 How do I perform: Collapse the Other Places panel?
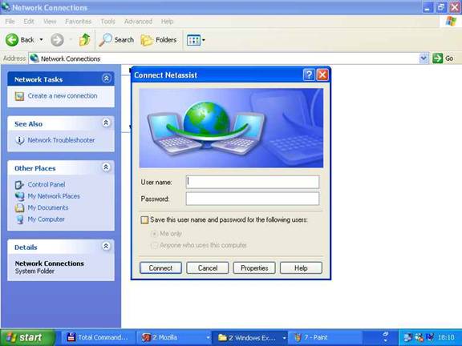(106, 167)
